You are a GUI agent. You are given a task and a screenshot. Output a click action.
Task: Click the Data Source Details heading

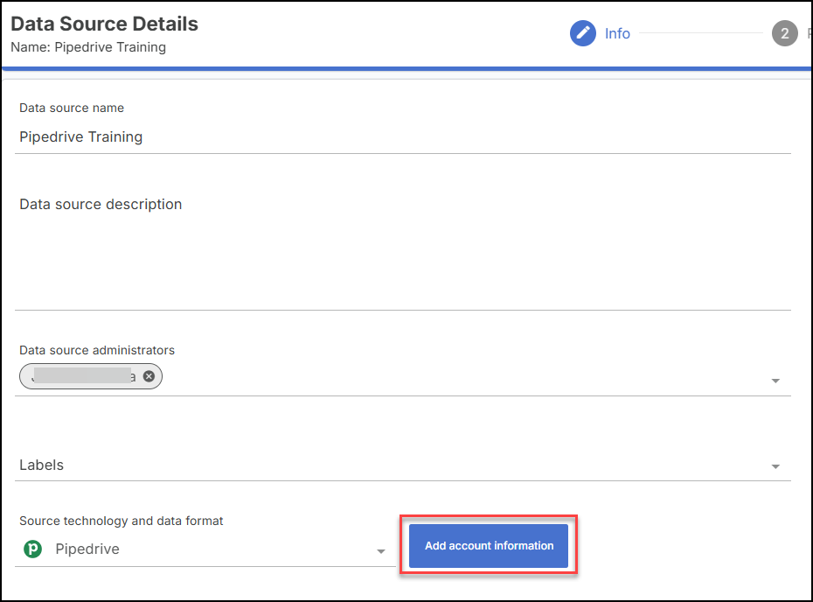pos(104,24)
